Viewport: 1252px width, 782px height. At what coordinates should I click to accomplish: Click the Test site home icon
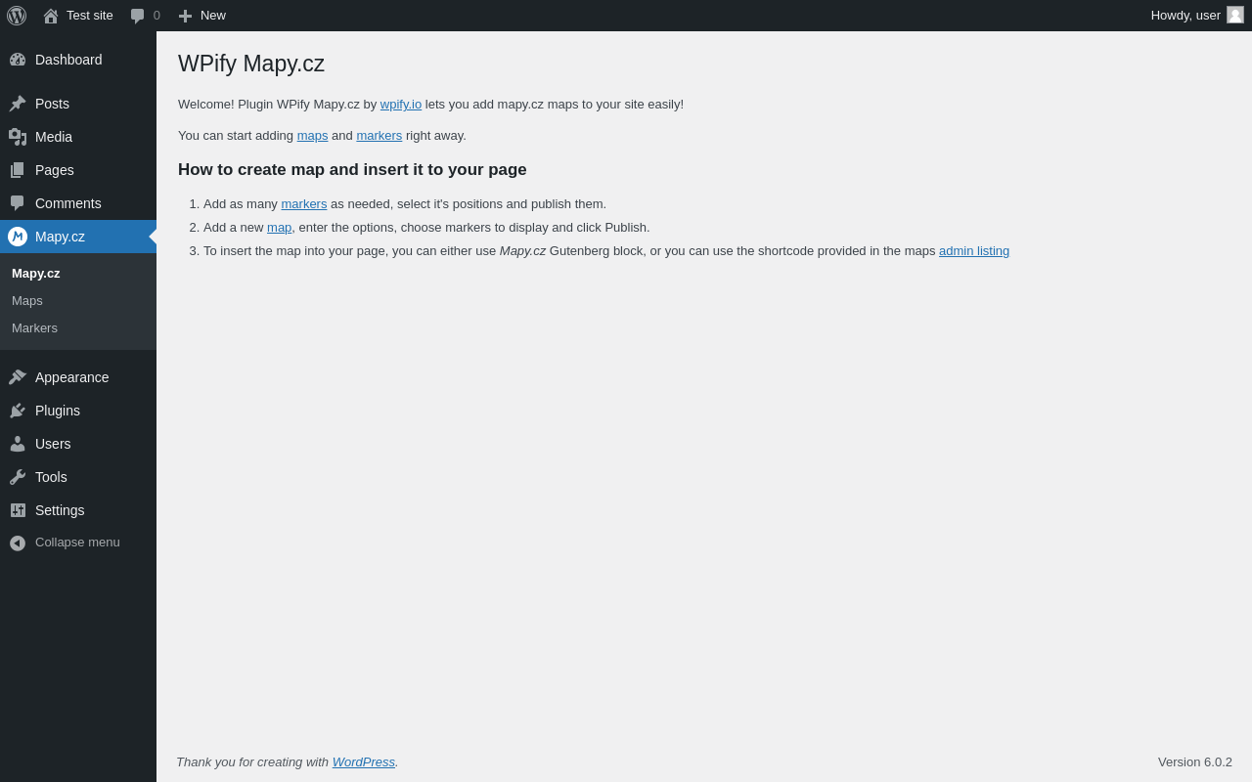pyautogui.click(x=51, y=16)
